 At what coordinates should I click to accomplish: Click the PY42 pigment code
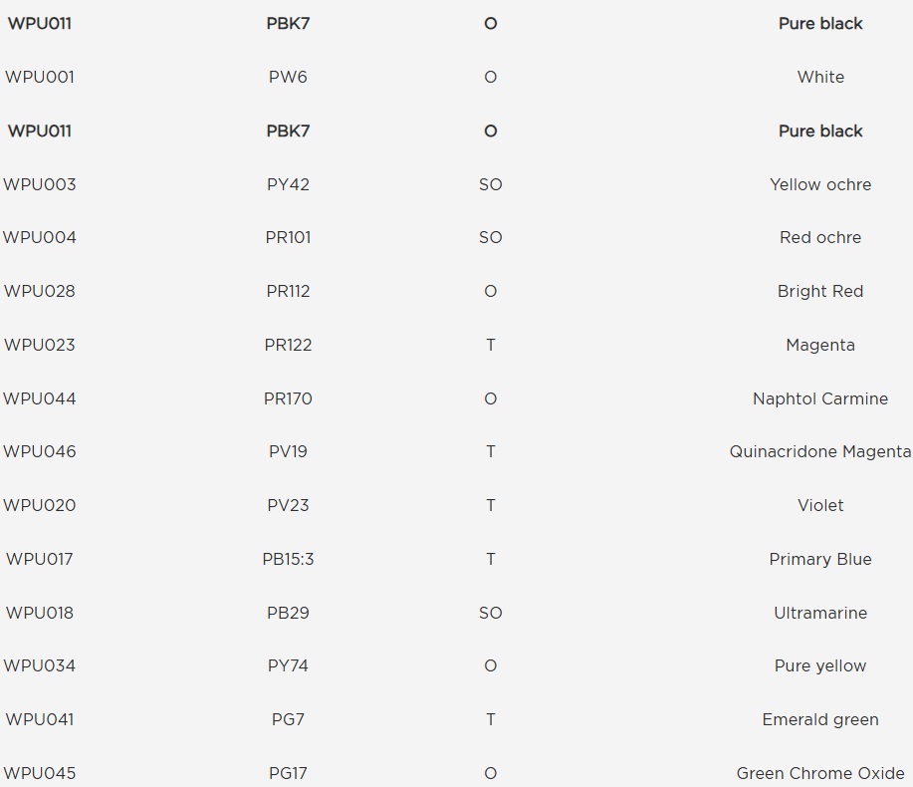pos(288,184)
